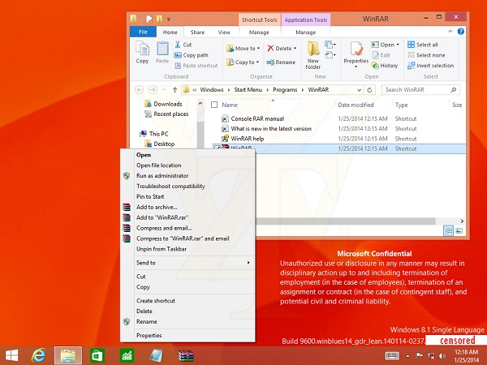Open WinRAR from the taskbar
The width and height of the screenshot is (487, 365).
(x=183, y=354)
